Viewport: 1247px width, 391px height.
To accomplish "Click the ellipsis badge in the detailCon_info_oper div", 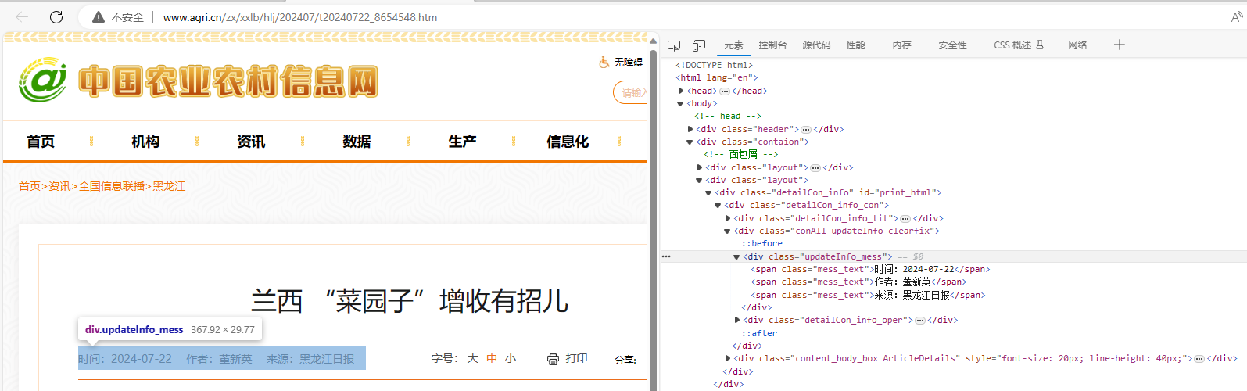I will click(920, 321).
